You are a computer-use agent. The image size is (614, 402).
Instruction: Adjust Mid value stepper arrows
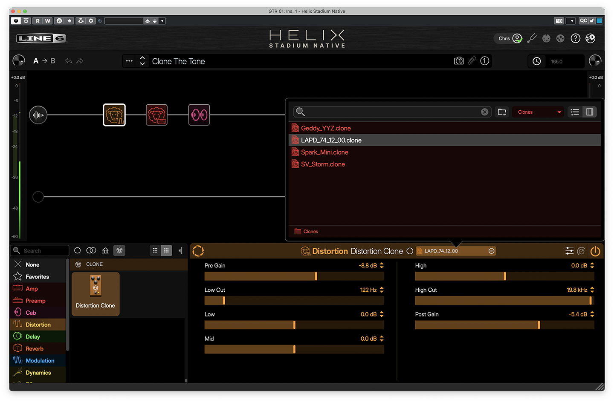coord(382,339)
